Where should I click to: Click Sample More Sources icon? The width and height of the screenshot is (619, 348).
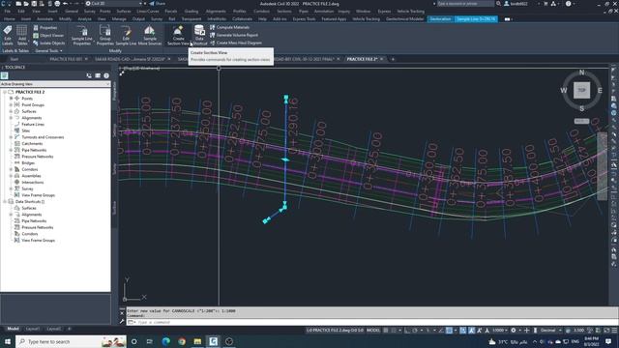click(x=150, y=35)
